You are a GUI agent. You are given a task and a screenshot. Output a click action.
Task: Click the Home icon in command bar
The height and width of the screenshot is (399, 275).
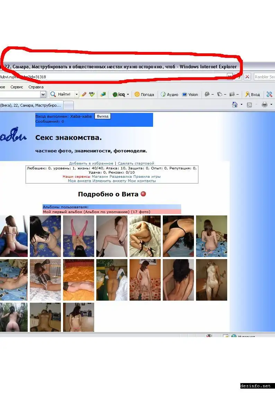[235, 105]
